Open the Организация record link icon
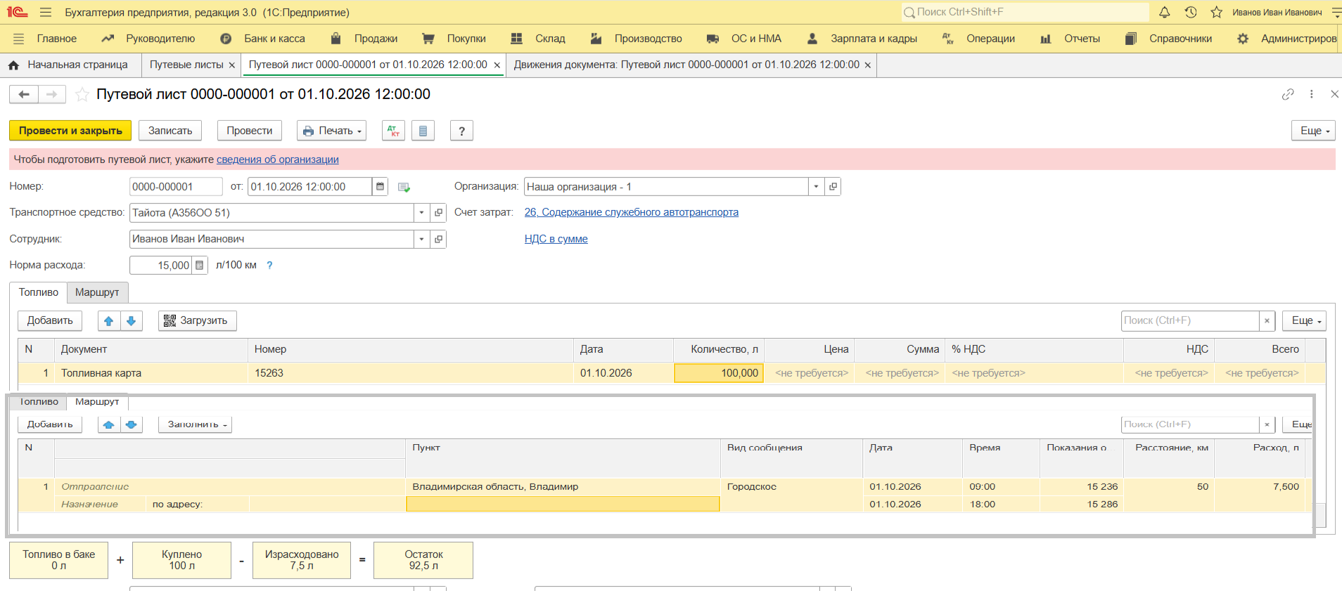This screenshot has height=591, width=1342. point(833,187)
